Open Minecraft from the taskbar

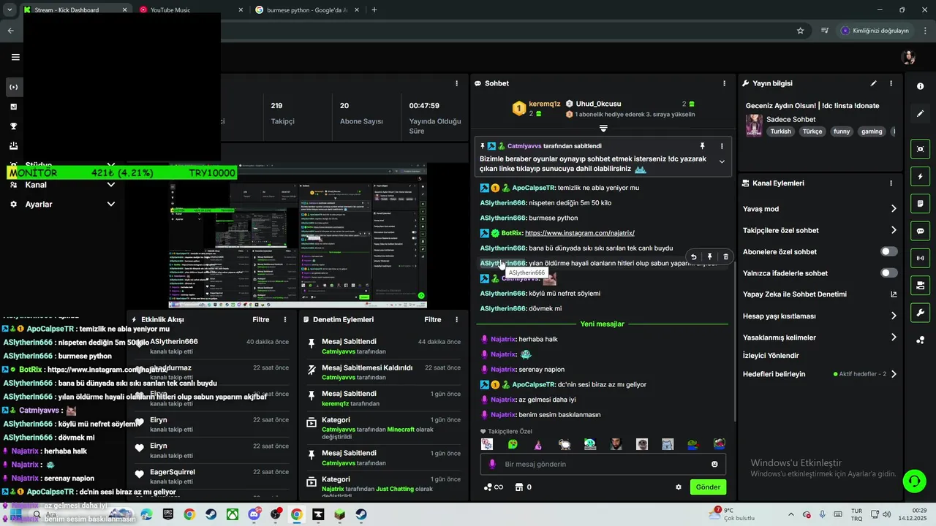(x=339, y=514)
